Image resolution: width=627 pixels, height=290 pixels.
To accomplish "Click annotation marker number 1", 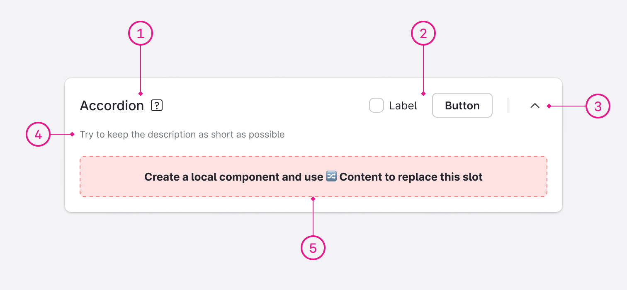I will [x=141, y=33].
